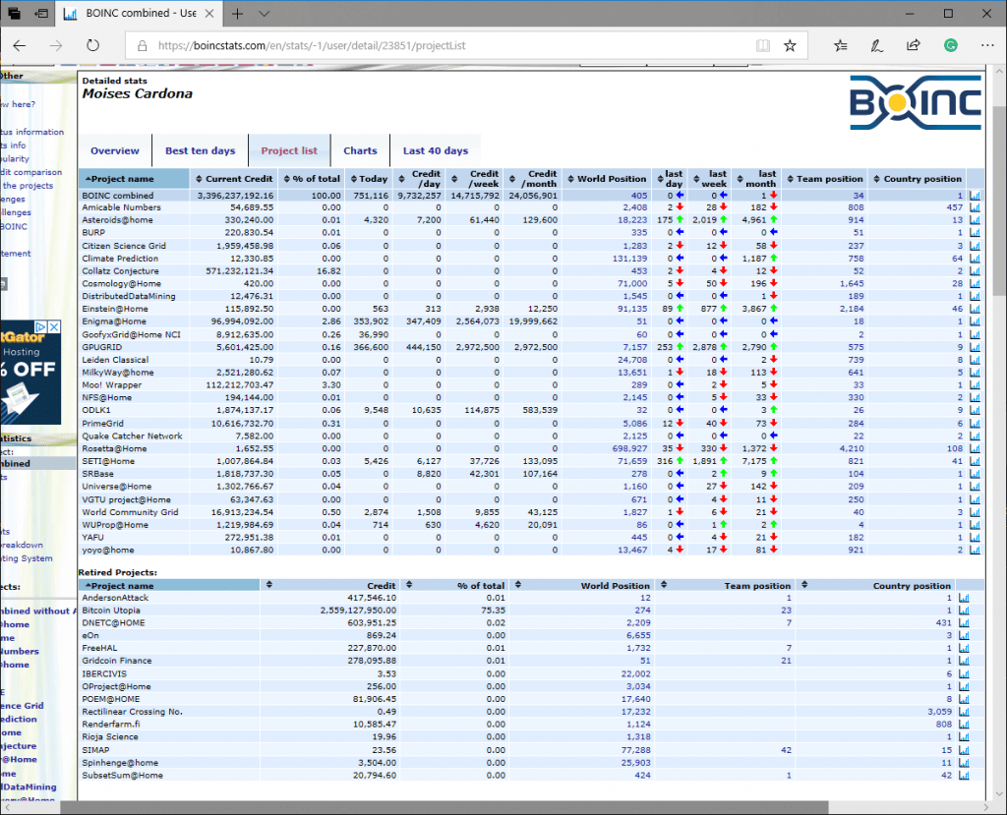Image resolution: width=1007 pixels, height=815 pixels.
Task: Toggle reading view icon in address bar
Action: pos(763,45)
